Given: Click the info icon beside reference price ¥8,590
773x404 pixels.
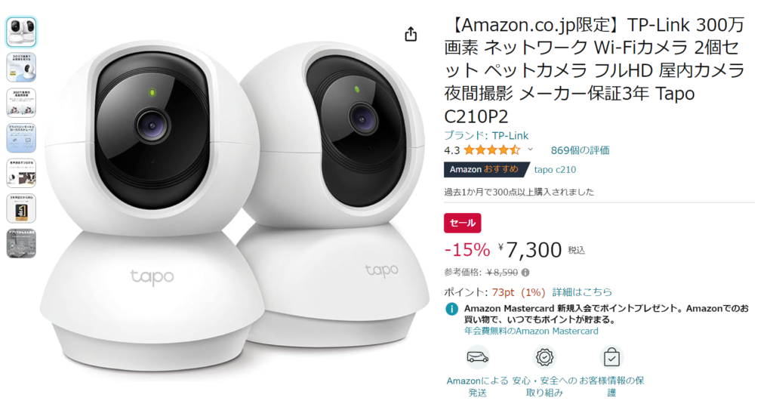Looking at the screenshot, I should 525,273.
